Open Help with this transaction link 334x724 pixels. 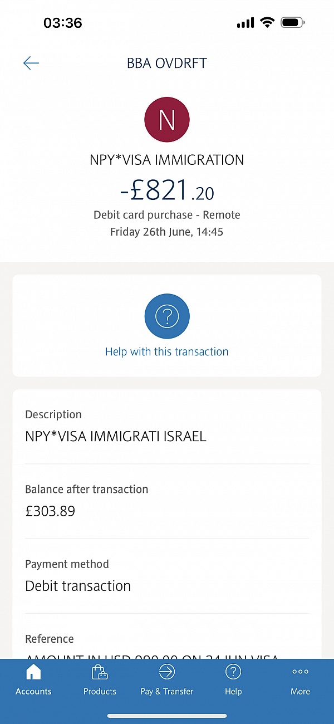167,351
